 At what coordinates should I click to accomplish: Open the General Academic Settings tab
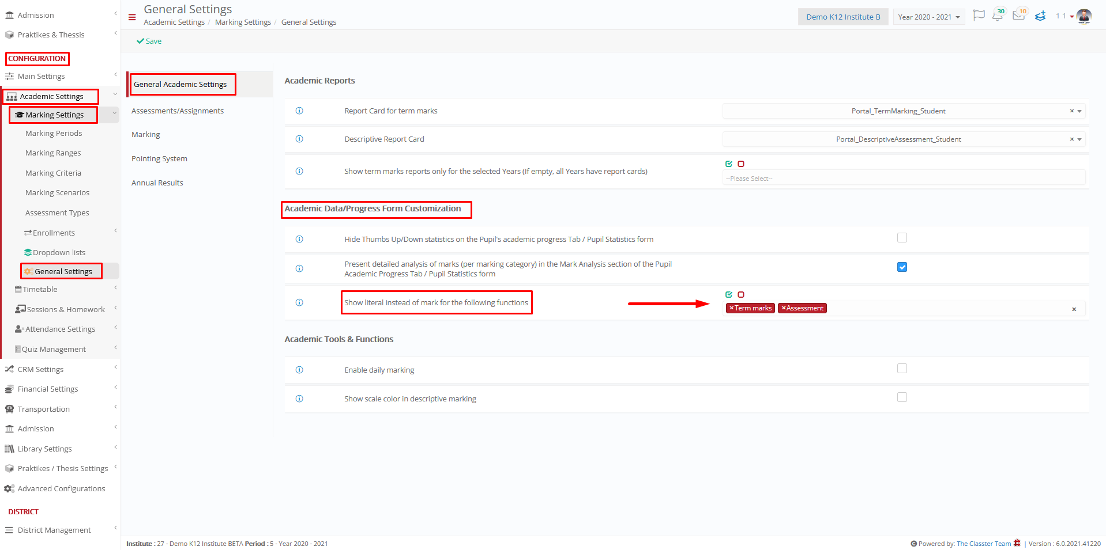pos(180,84)
